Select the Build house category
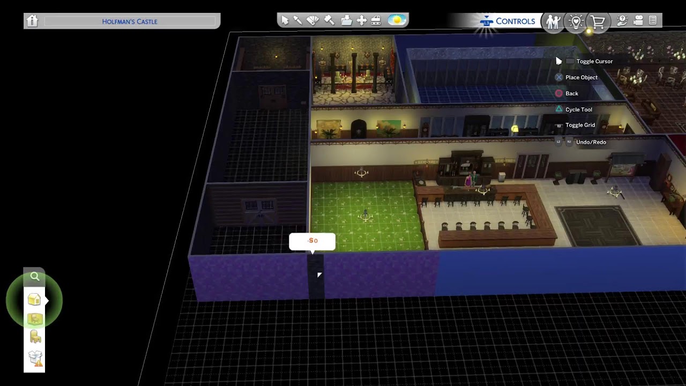 (x=34, y=299)
